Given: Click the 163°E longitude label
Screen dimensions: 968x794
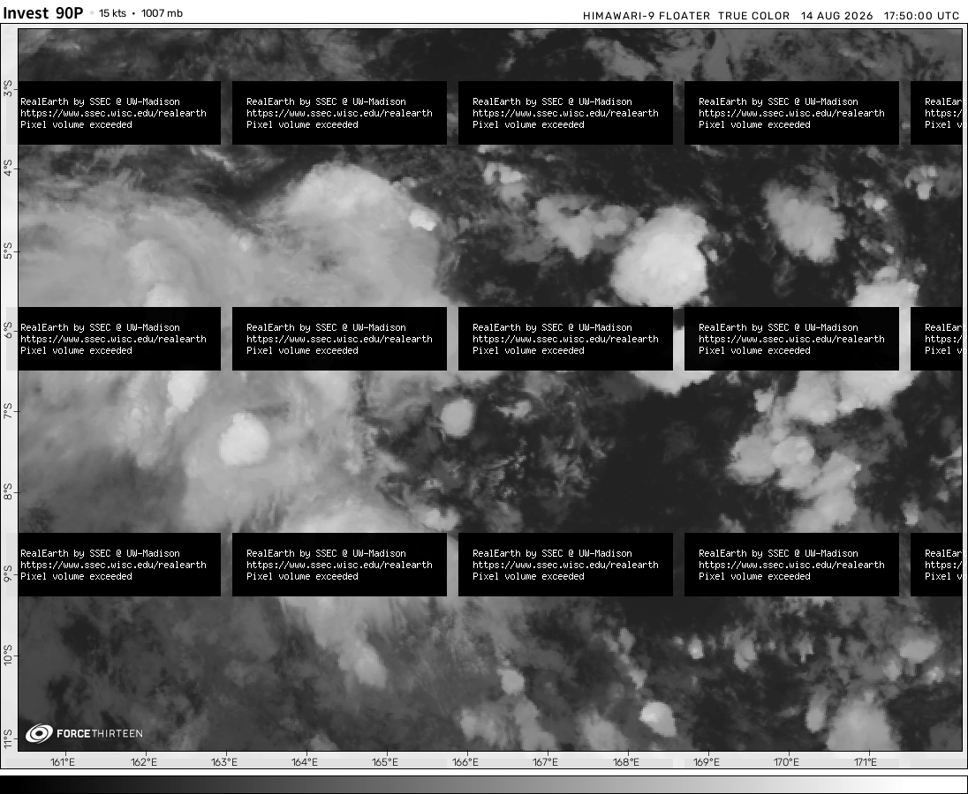Looking at the screenshot, I should [224, 762].
